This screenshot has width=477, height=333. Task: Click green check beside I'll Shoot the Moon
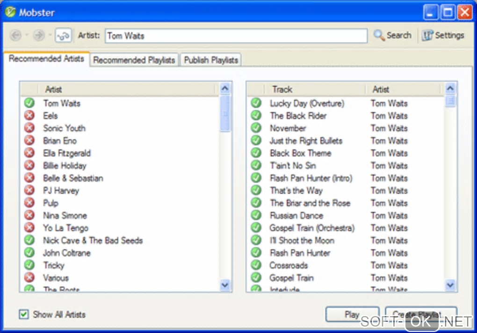tap(256, 240)
